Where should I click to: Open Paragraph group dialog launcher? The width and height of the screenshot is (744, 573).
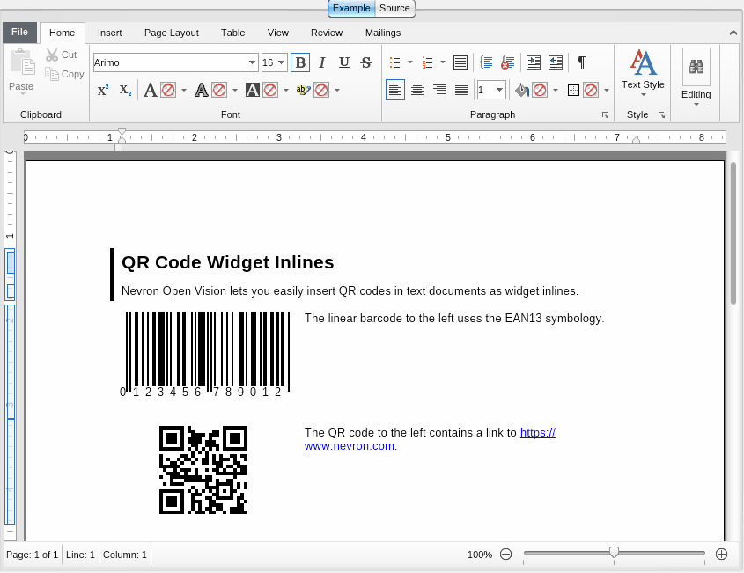coord(605,114)
